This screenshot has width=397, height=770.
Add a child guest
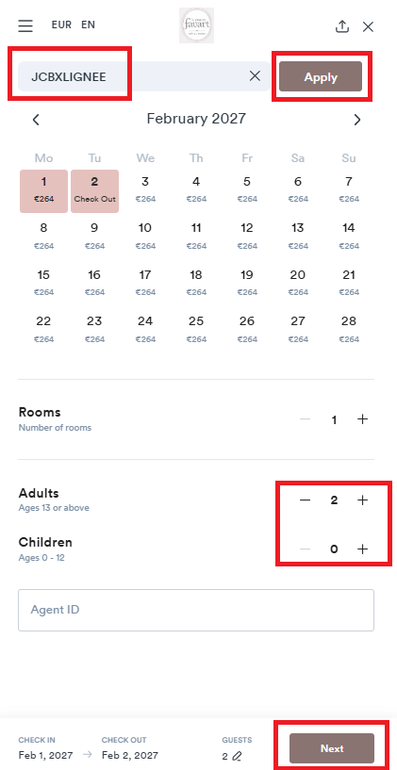pos(362,549)
